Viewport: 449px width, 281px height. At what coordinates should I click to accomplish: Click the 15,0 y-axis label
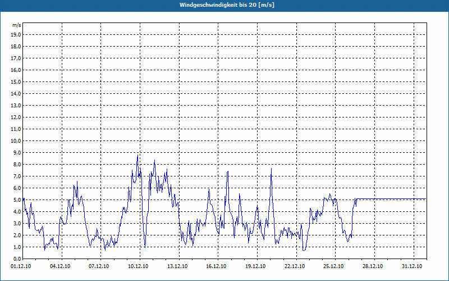tap(16, 81)
